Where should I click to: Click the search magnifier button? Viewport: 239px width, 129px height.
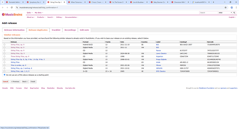tap(234, 13)
